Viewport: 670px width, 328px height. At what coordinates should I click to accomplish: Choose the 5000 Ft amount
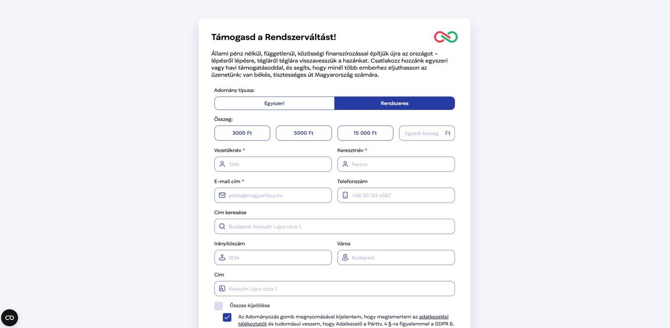tap(304, 133)
